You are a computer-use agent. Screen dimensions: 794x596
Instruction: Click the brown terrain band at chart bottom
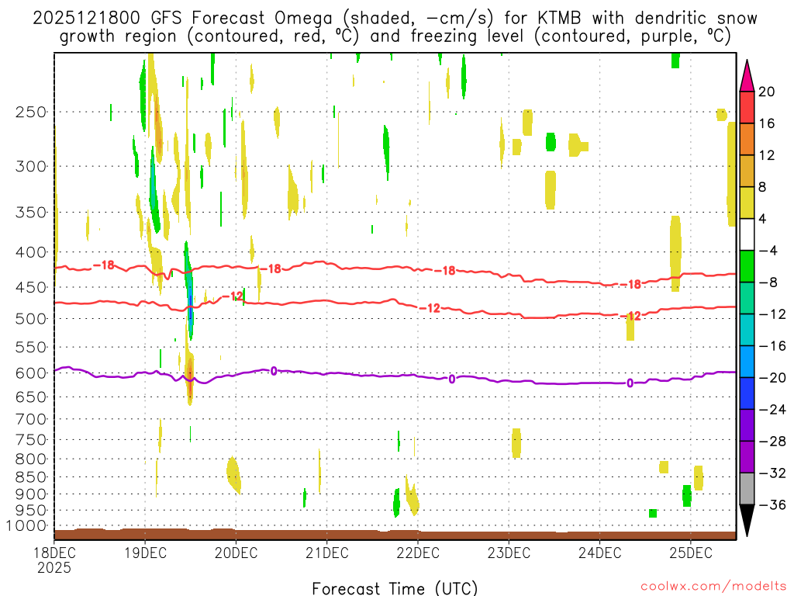tap(395, 534)
